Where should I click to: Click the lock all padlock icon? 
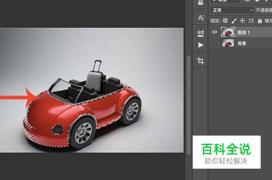point(260,21)
